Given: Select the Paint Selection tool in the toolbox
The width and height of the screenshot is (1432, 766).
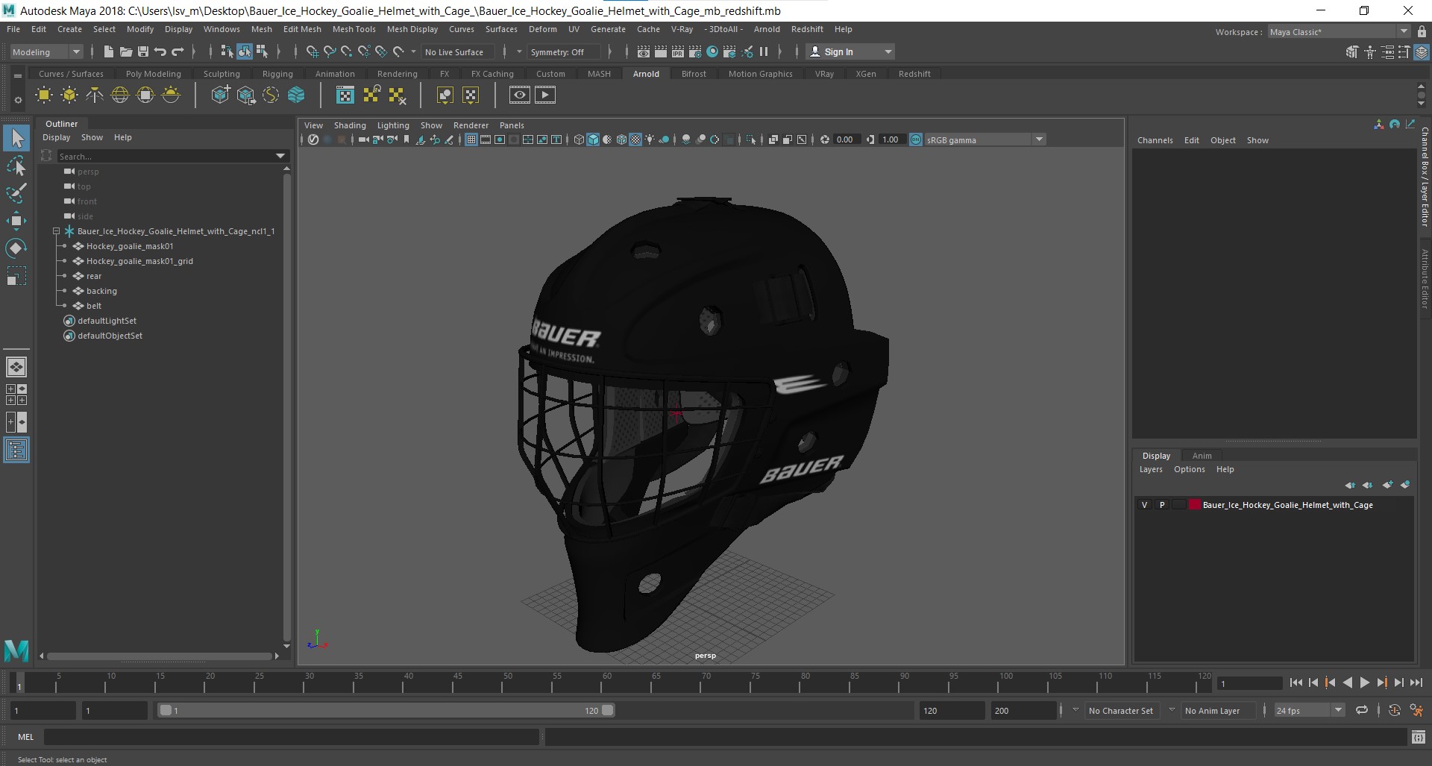Looking at the screenshot, I should [x=16, y=193].
